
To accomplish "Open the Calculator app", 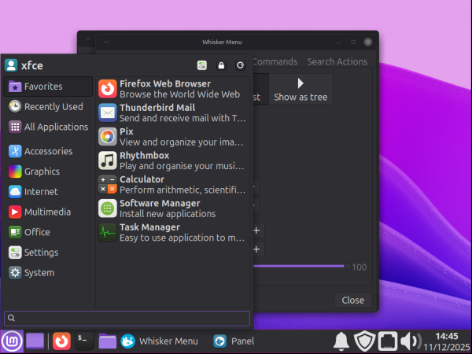I will pyautogui.click(x=172, y=184).
